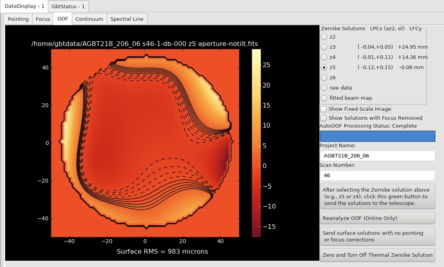Click the Scan Number input field

[377, 176]
